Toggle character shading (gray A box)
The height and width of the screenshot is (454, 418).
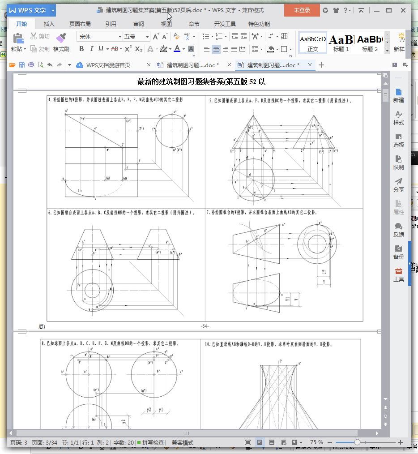(191, 49)
